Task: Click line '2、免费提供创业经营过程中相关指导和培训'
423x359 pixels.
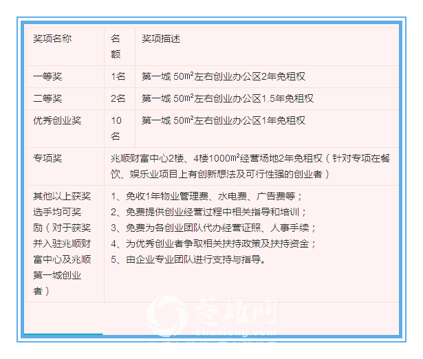Action: pos(209,212)
